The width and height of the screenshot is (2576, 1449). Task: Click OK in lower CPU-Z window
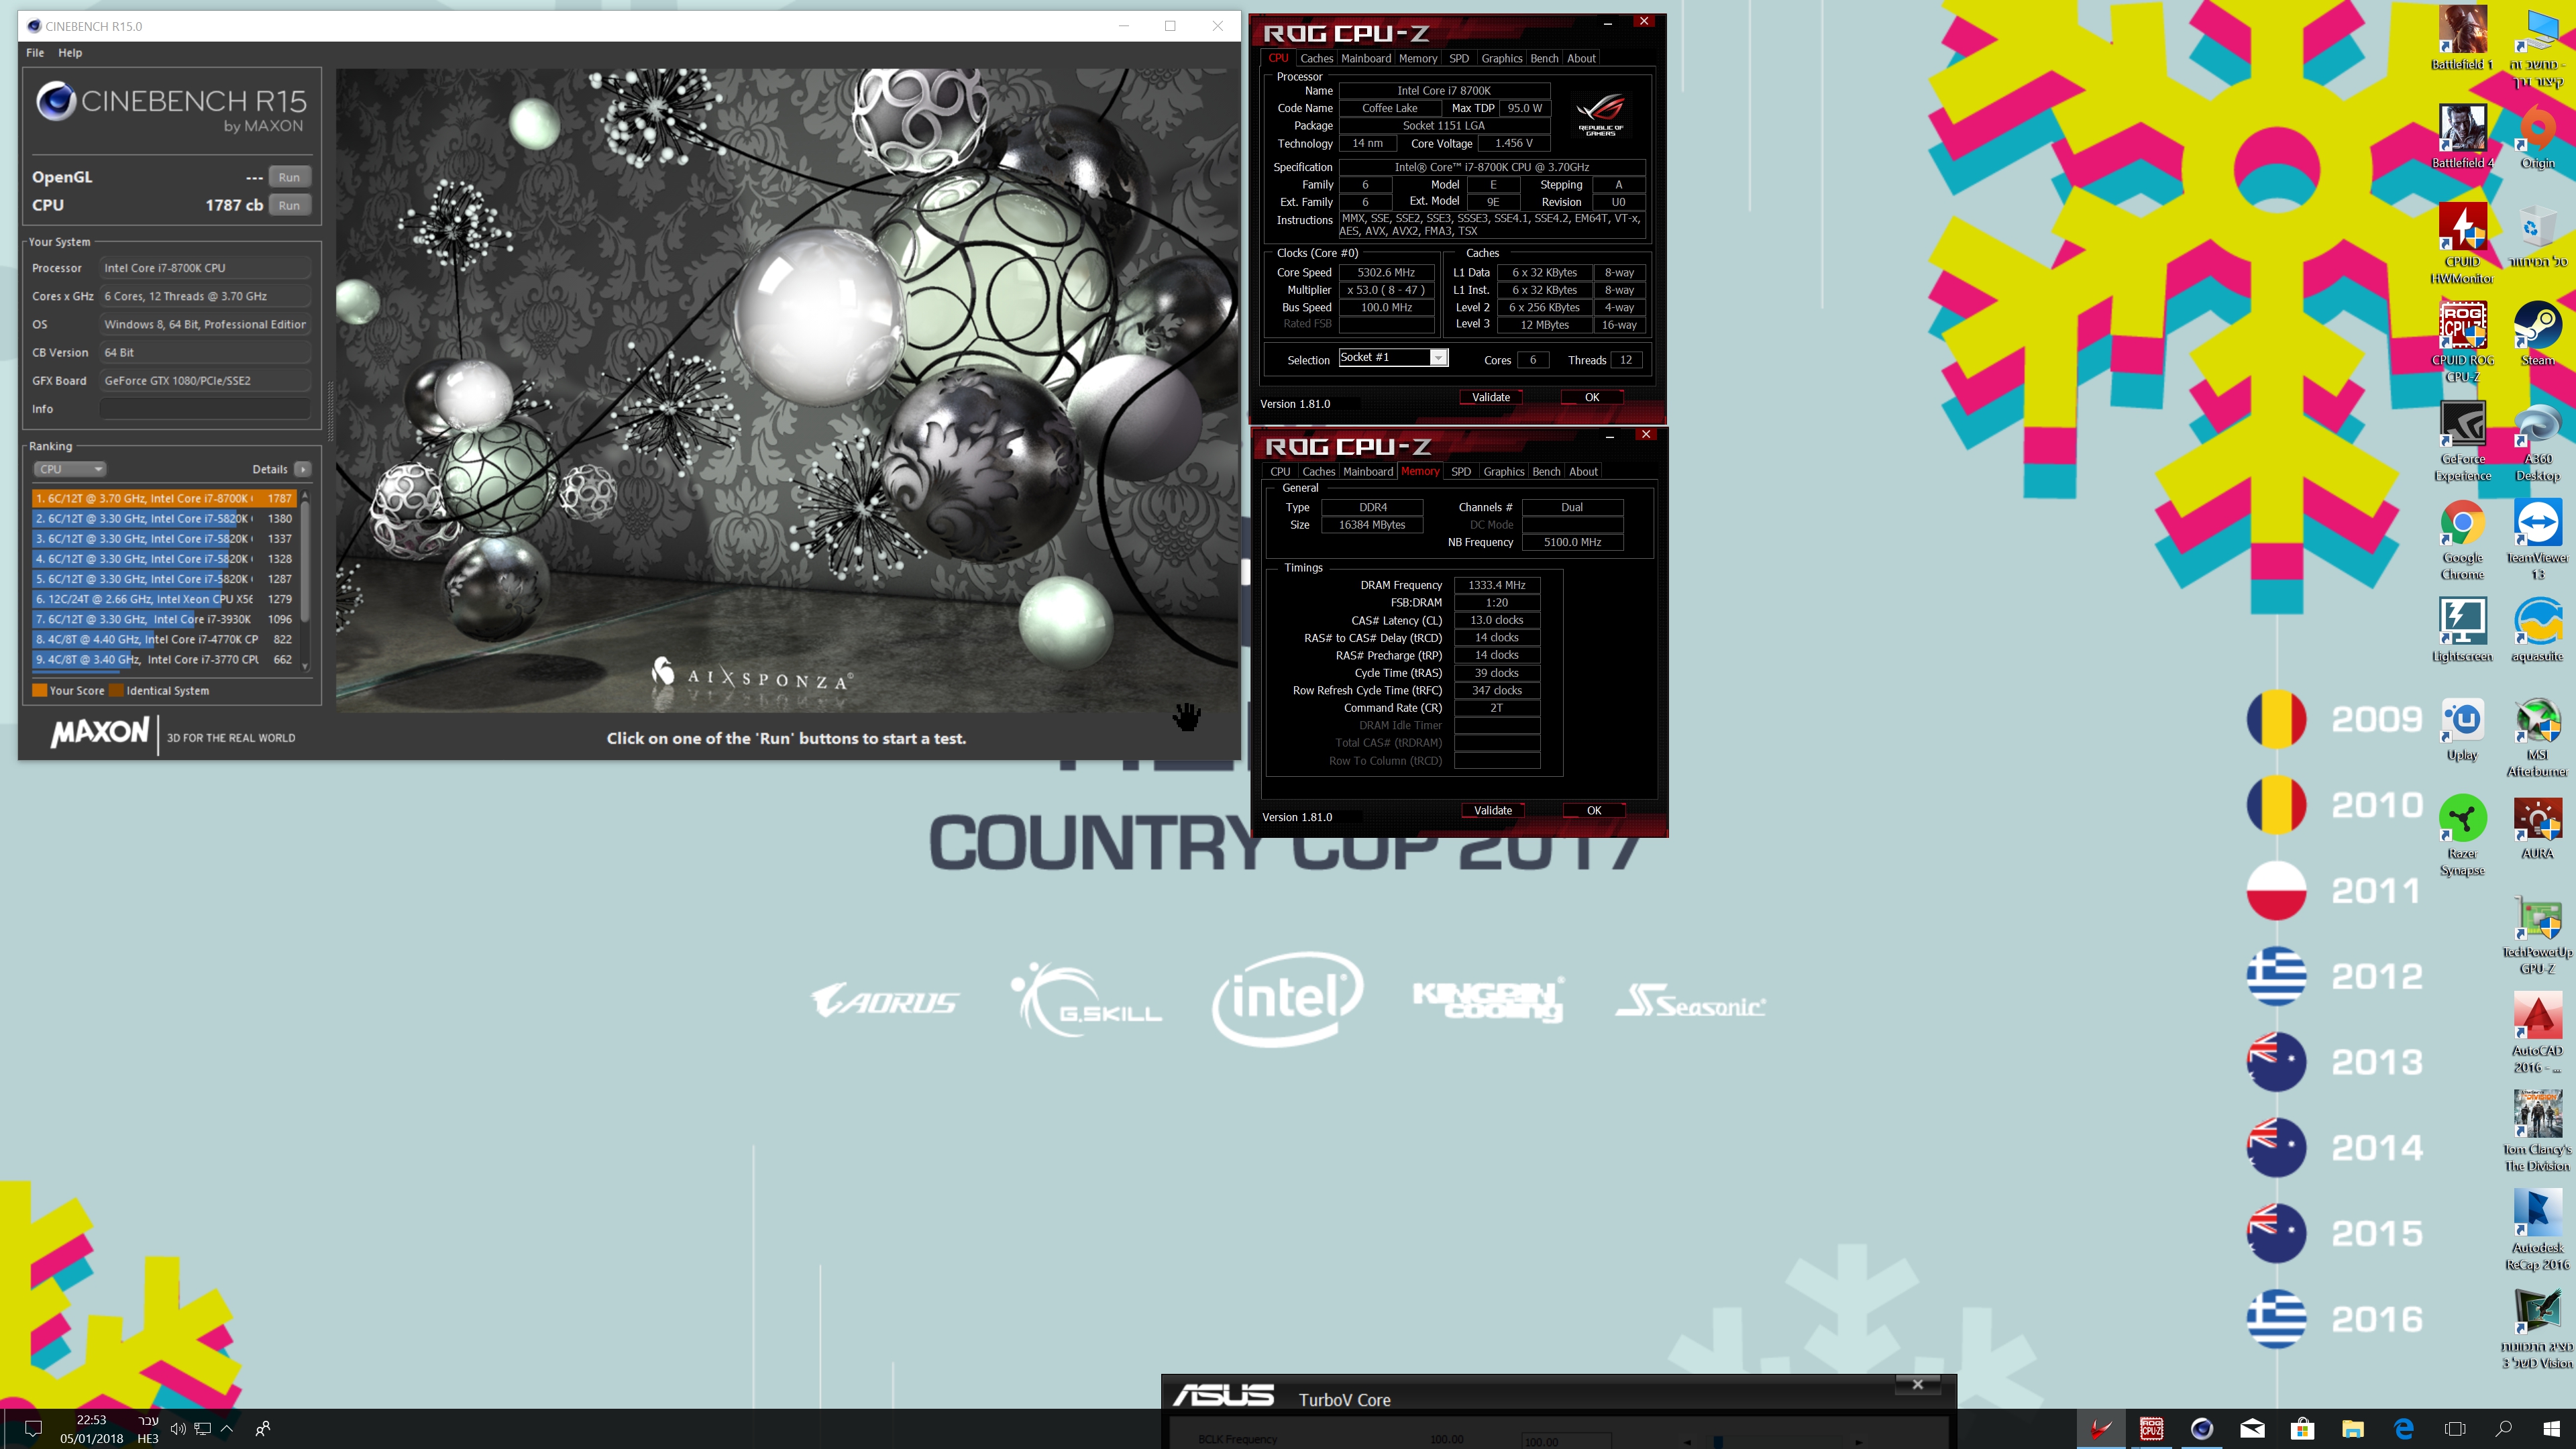pyautogui.click(x=1594, y=810)
